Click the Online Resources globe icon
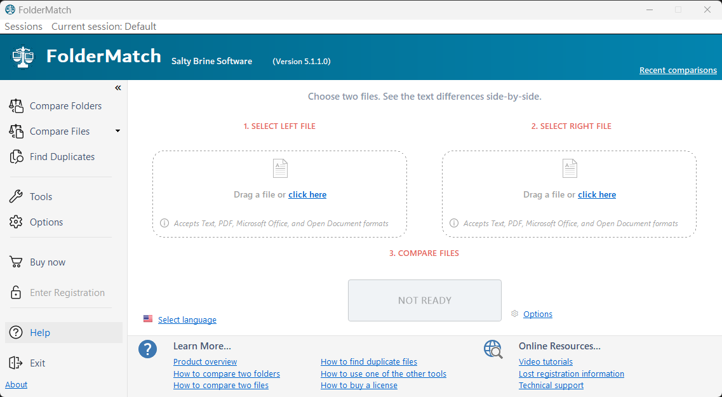Screen dimensions: 722x397 (x=493, y=349)
